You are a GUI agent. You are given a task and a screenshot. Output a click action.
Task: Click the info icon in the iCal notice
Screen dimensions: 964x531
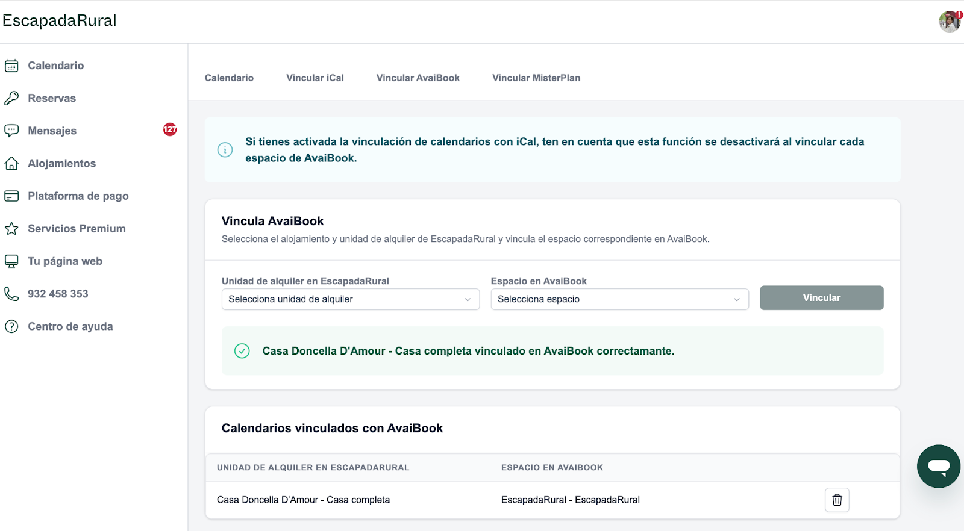point(225,150)
